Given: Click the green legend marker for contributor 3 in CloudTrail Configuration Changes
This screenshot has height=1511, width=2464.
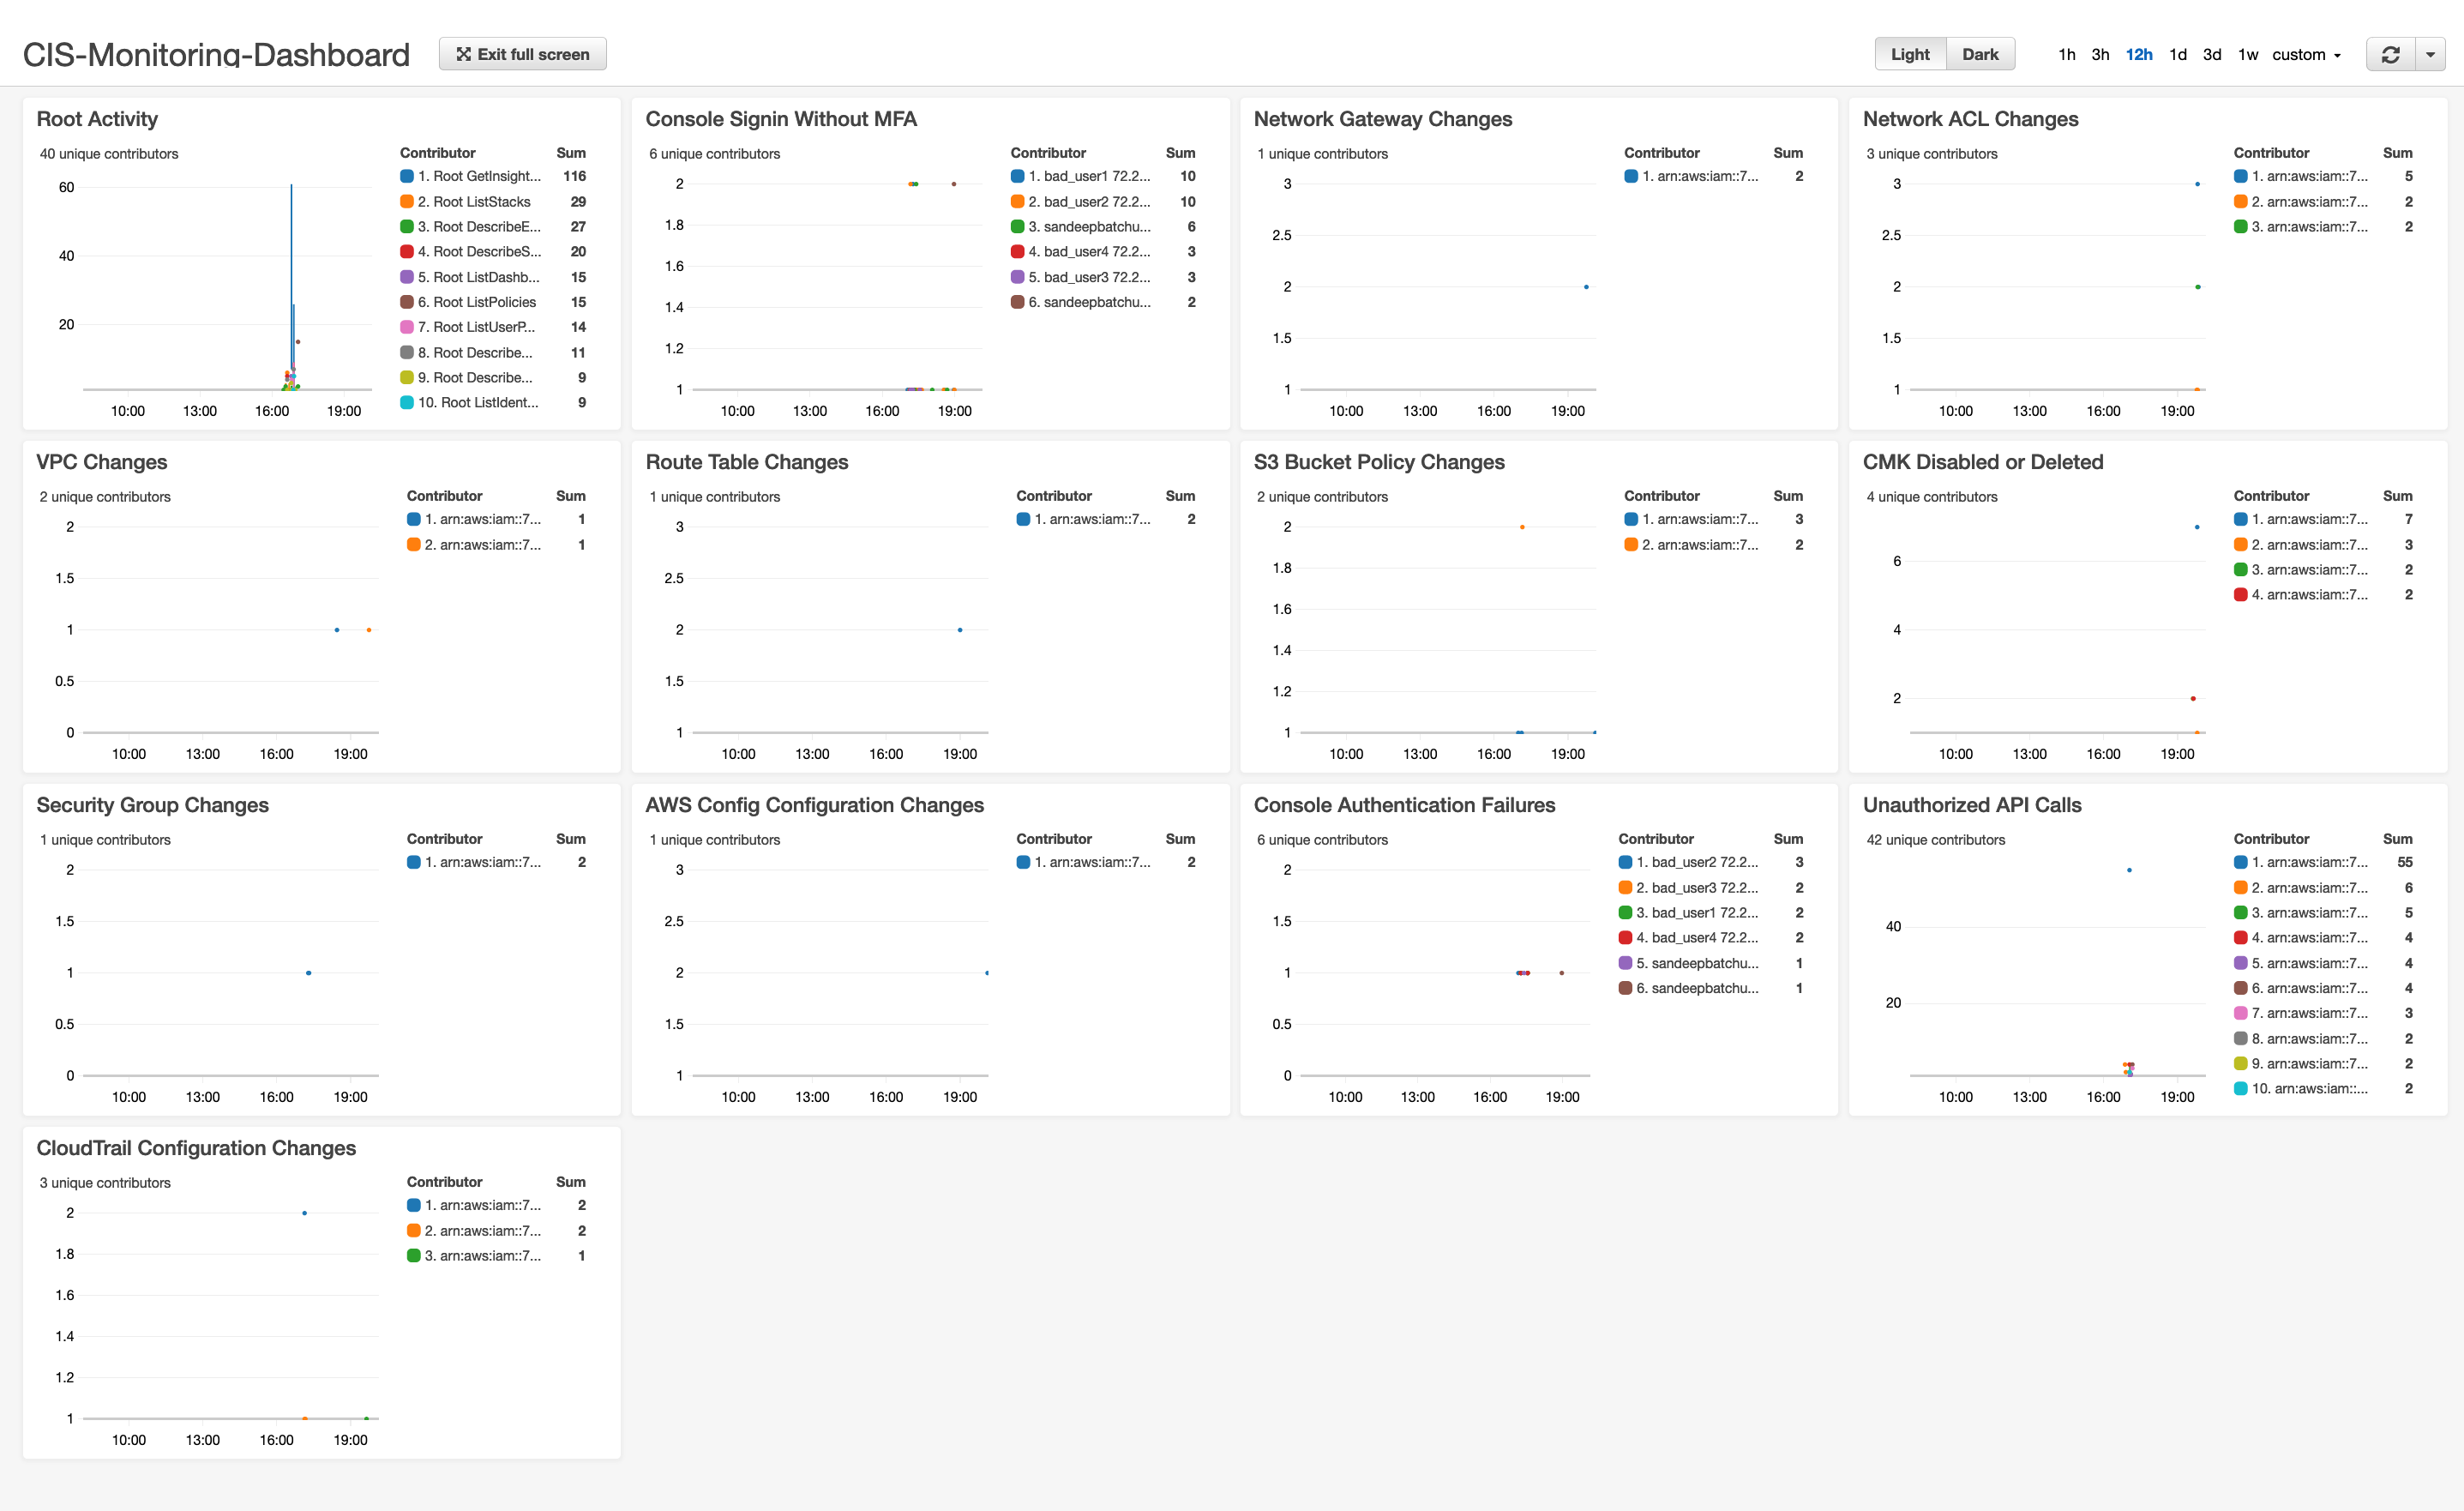Looking at the screenshot, I should coord(416,1256).
